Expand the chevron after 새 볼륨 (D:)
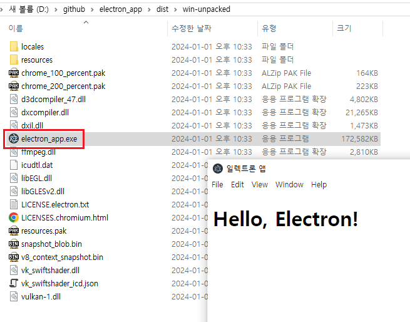410x322 pixels. click(x=56, y=9)
